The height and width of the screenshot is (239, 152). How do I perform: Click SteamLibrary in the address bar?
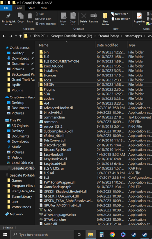pyautogui.click(x=108, y=36)
